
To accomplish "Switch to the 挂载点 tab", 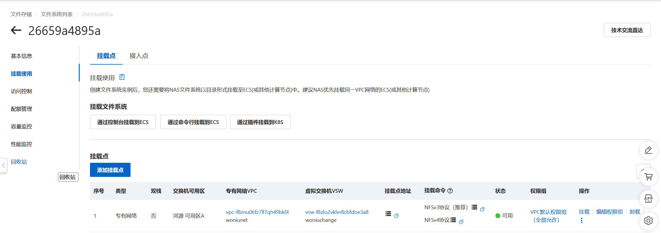I will (x=106, y=56).
